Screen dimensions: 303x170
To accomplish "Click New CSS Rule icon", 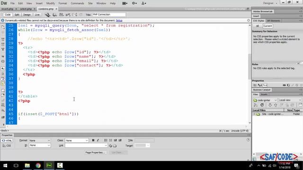I will 288,85.
